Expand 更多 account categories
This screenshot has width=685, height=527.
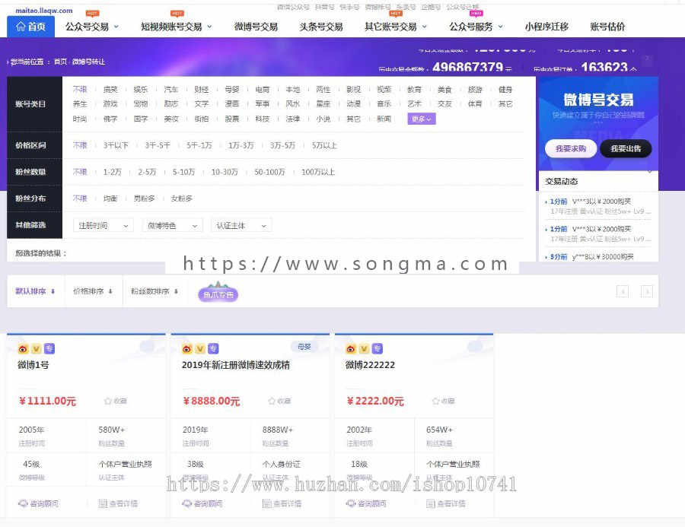(x=422, y=119)
